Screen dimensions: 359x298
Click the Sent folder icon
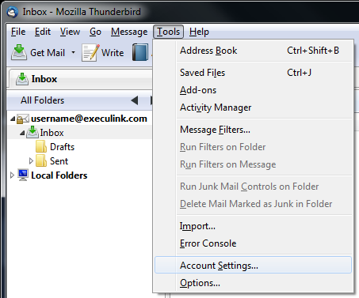(x=41, y=161)
